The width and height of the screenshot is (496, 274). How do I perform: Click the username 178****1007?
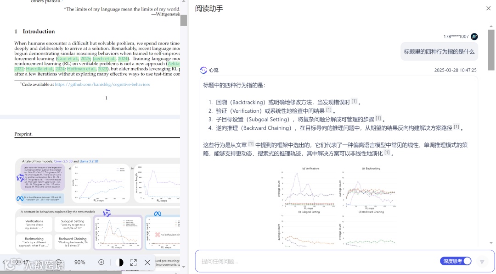(x=456, y=37)
